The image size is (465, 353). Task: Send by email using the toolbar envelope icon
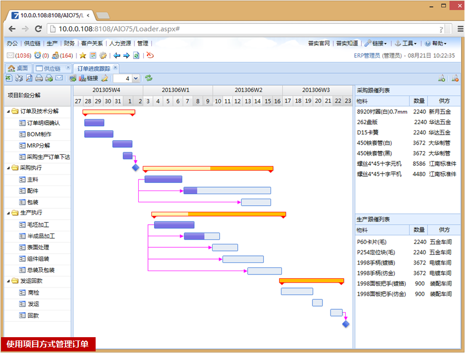click(59, 78)
